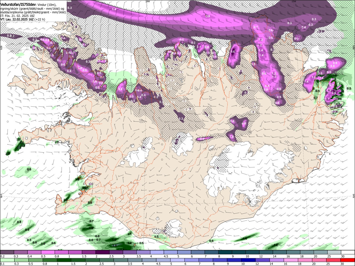Click the '0.1' label starting the lower legend
The width and height of the screenshot is (355, 266).
(2, 264)
